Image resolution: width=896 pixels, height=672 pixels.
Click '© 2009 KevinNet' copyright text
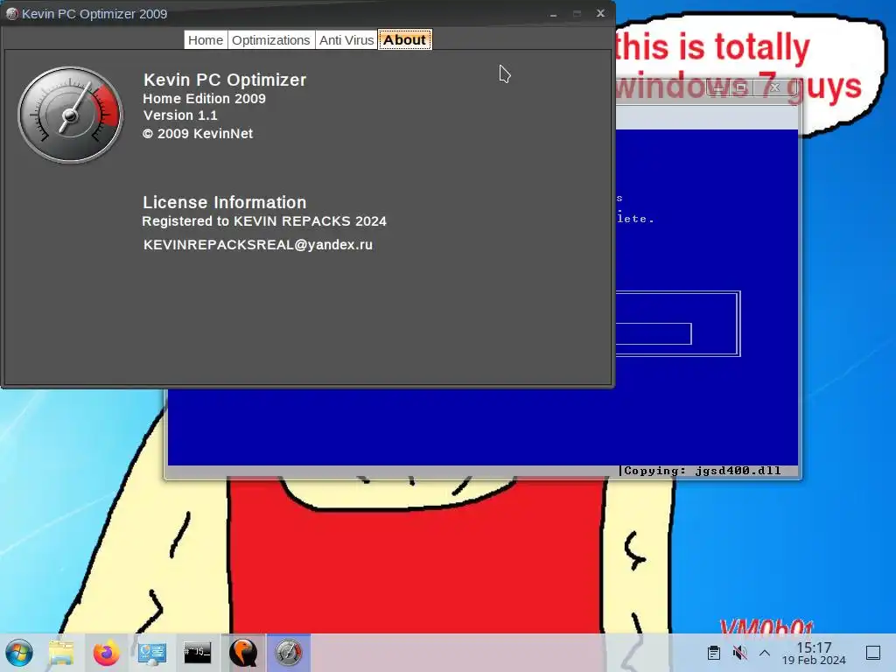pyautogui.click(x=198, y=134)
